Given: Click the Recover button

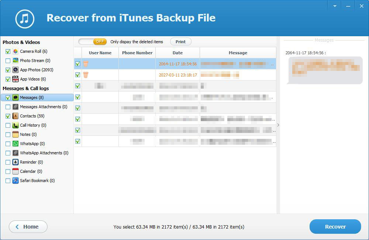Looking at the screenshot, I should coord(335,227).
